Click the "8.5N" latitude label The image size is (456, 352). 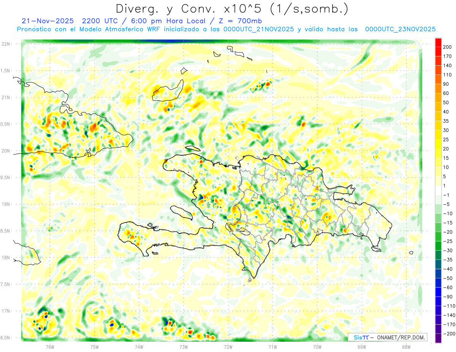[5, 231]
